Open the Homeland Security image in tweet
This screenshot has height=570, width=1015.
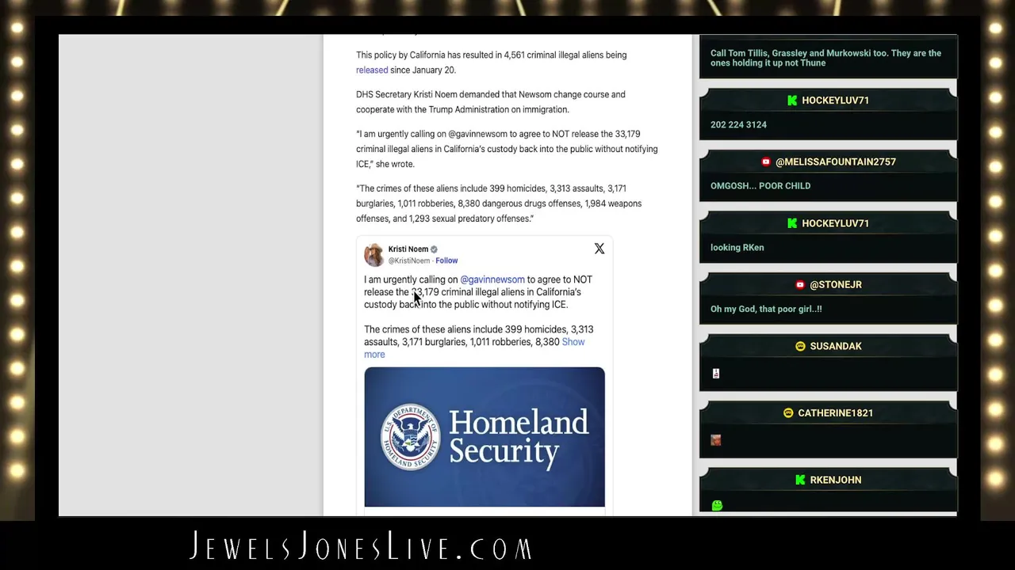[485, 437]
